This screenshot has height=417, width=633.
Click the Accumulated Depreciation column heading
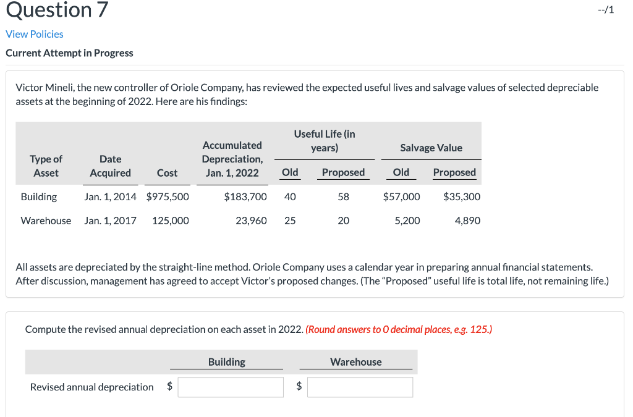point(232,159)
